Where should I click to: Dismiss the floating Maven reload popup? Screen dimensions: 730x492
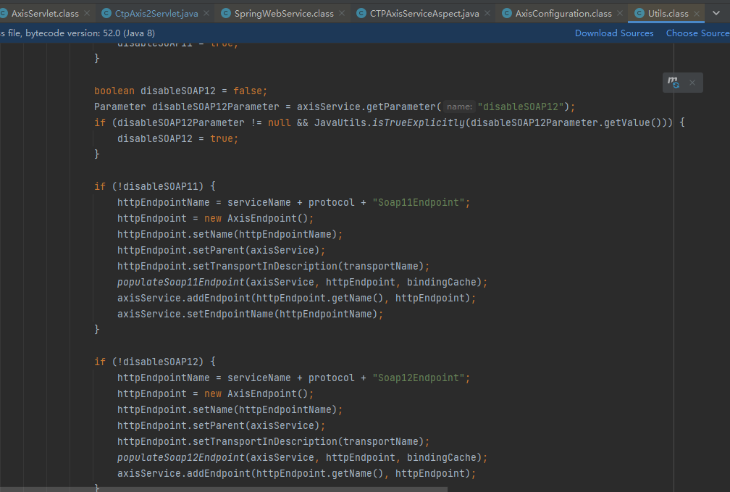[692, 83]
